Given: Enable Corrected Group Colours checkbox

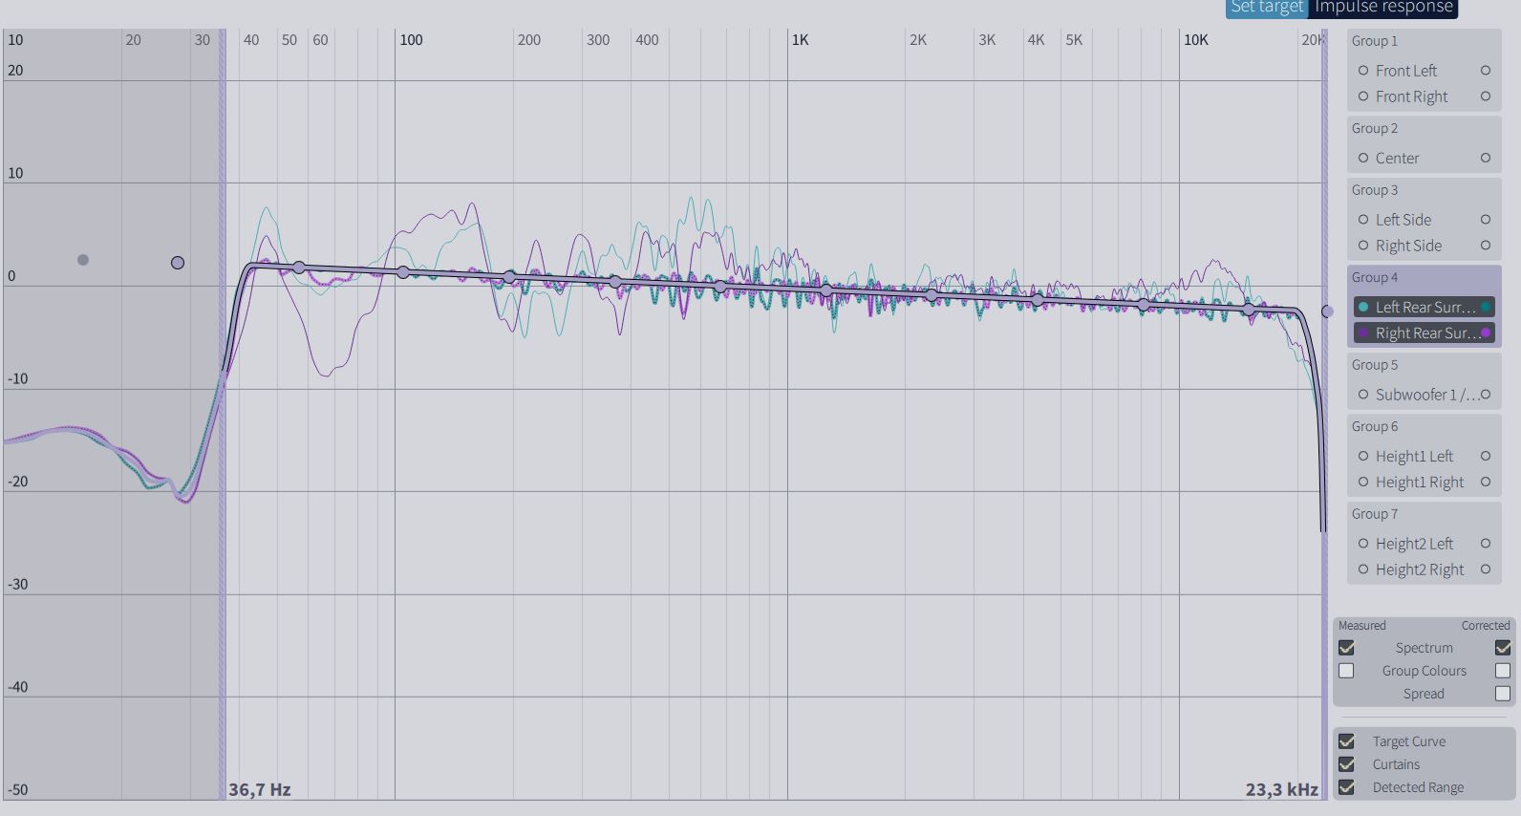Looking at the screenshot, I should pyautogui.click(x=1503, y=671).
